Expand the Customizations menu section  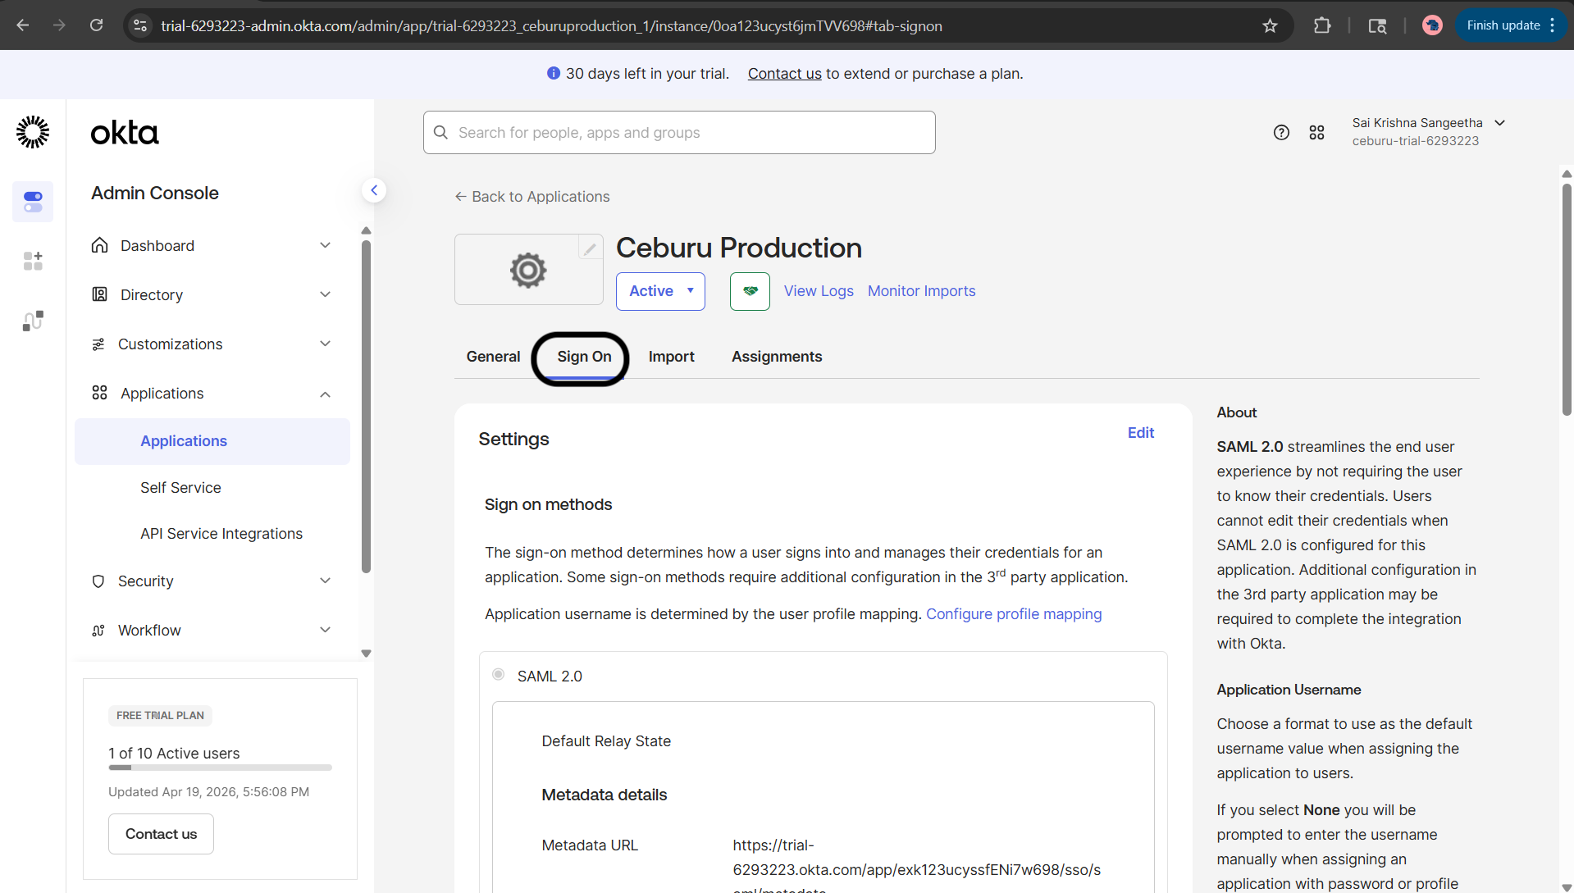pos(326,344)
